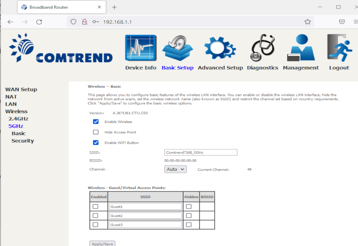The width and height of the screenshot is (358, 246).
Task: Click the Guest1 SSID field
Action: pos(145,207)
